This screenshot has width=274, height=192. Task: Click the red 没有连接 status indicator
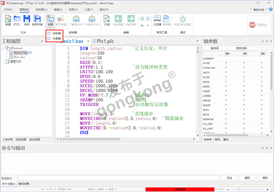click(180, 189)
